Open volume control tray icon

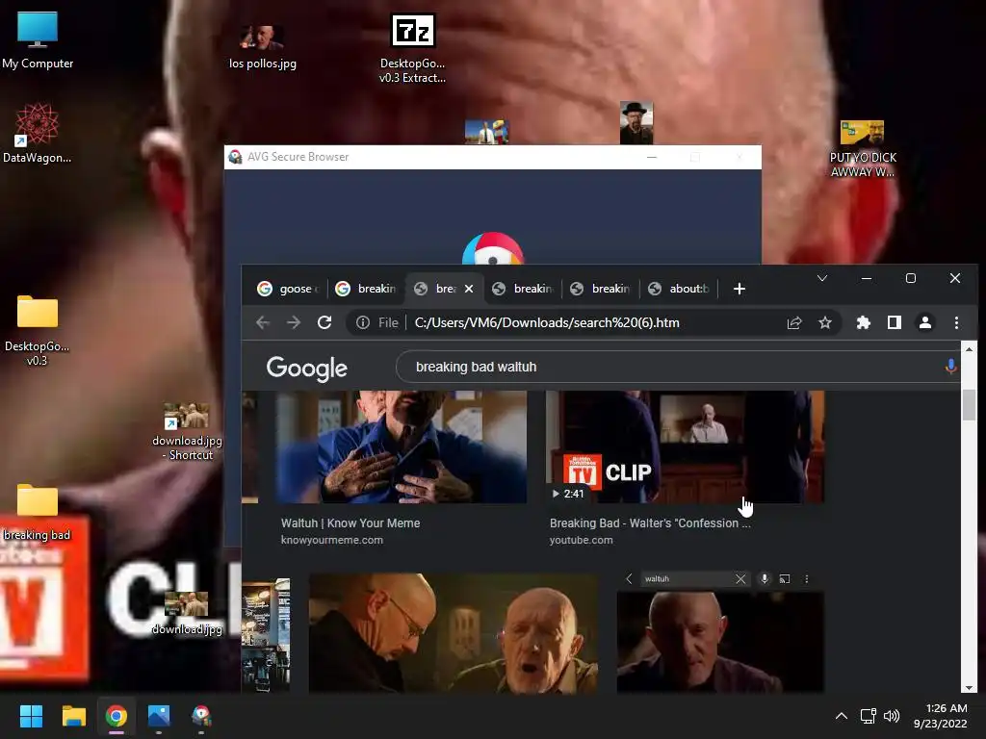point(892,716)
